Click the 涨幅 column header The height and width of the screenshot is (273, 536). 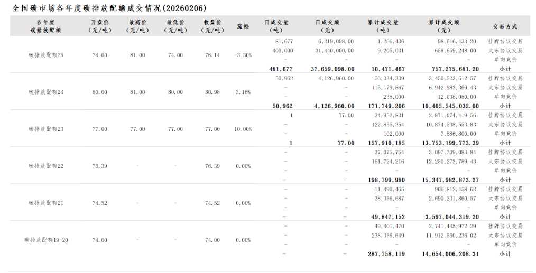pos(243,26)
